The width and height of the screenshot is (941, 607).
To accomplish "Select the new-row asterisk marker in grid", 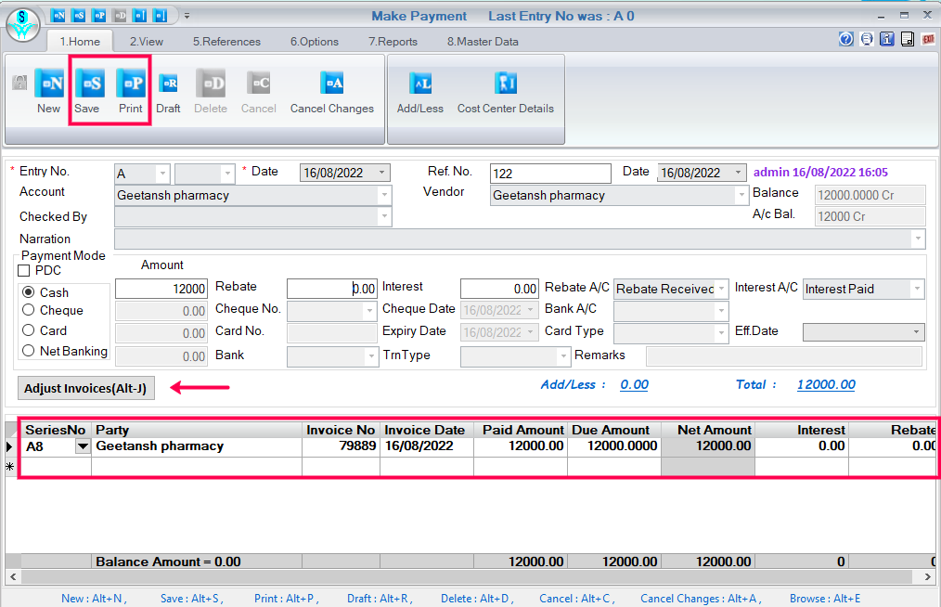I will (x=10, y=467).
